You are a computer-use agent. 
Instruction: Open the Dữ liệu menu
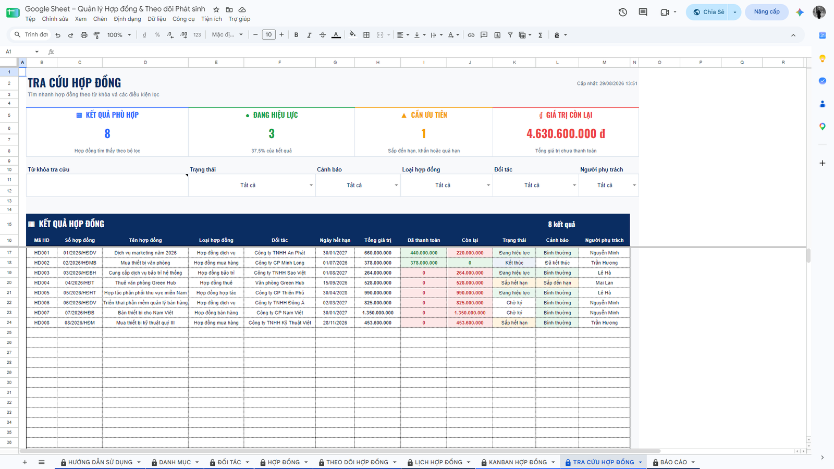(x=156, y=19)
